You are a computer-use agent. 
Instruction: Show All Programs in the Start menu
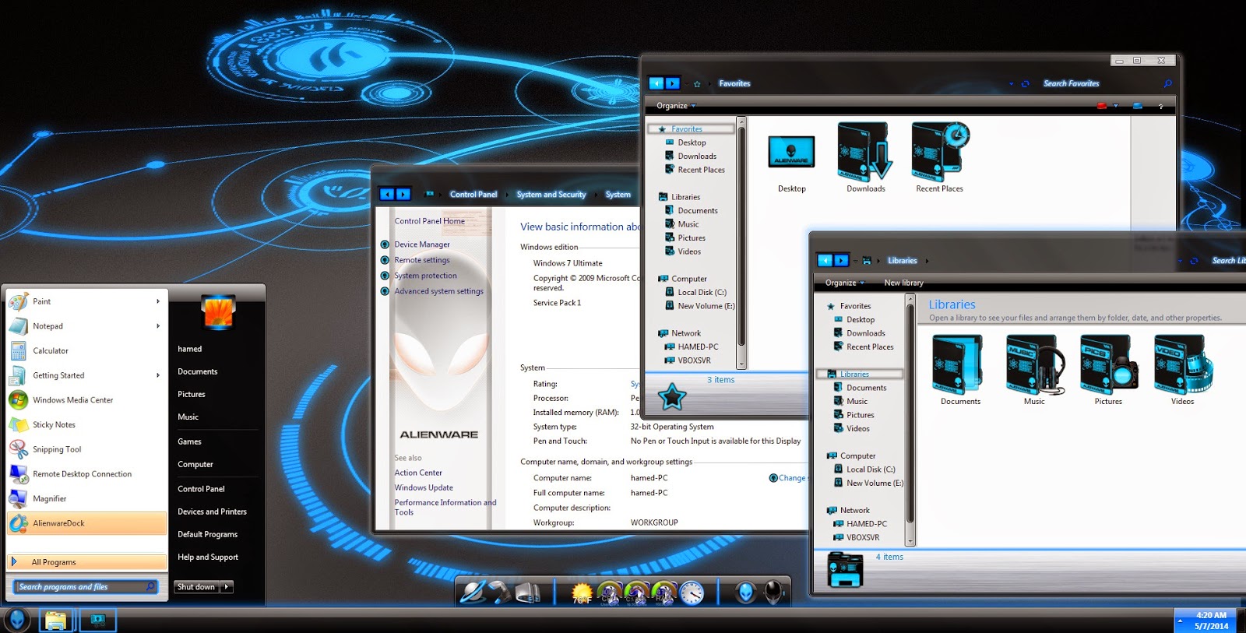click(86, 562)
